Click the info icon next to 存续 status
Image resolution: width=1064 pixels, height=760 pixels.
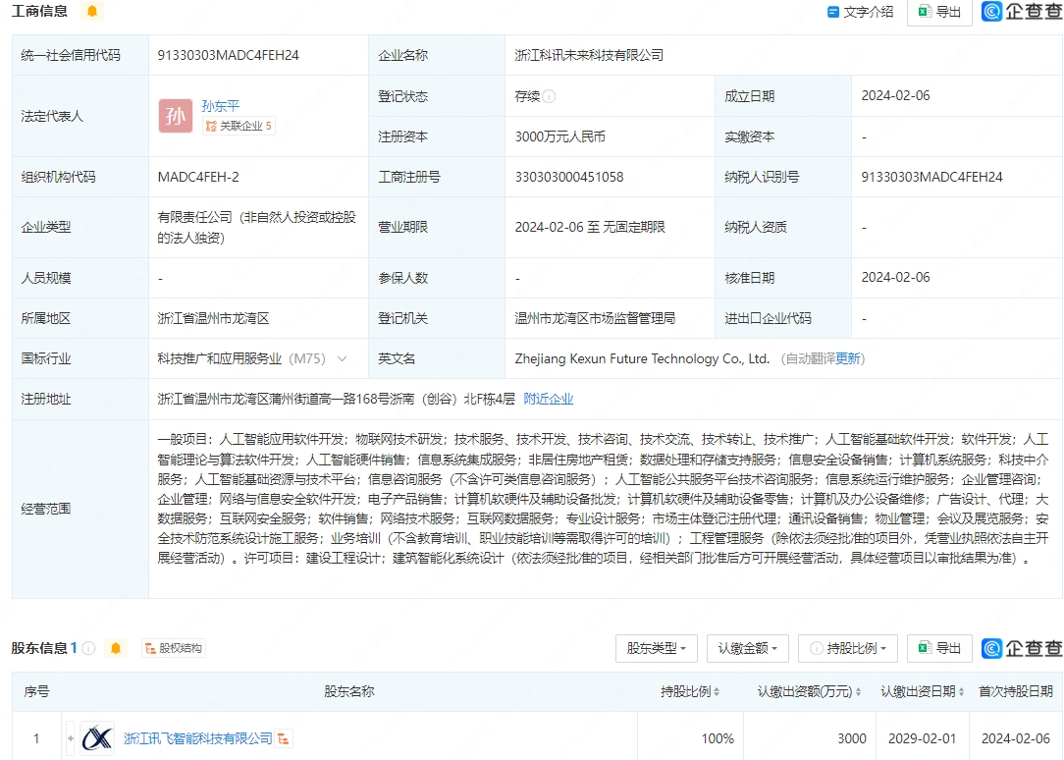[x=550, y=96]
